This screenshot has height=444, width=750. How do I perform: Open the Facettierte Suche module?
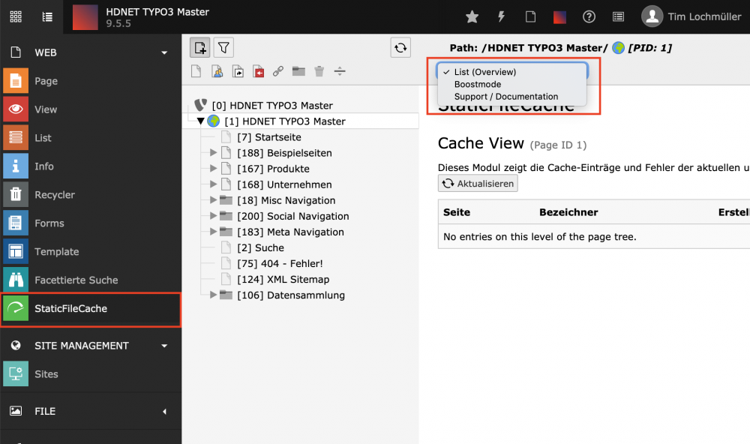(91, 280)
